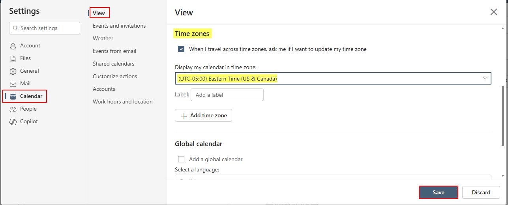Discard the settings changes
Viewport: 508px width, 205px height.
pyautogui.click(x=481, y=192)
